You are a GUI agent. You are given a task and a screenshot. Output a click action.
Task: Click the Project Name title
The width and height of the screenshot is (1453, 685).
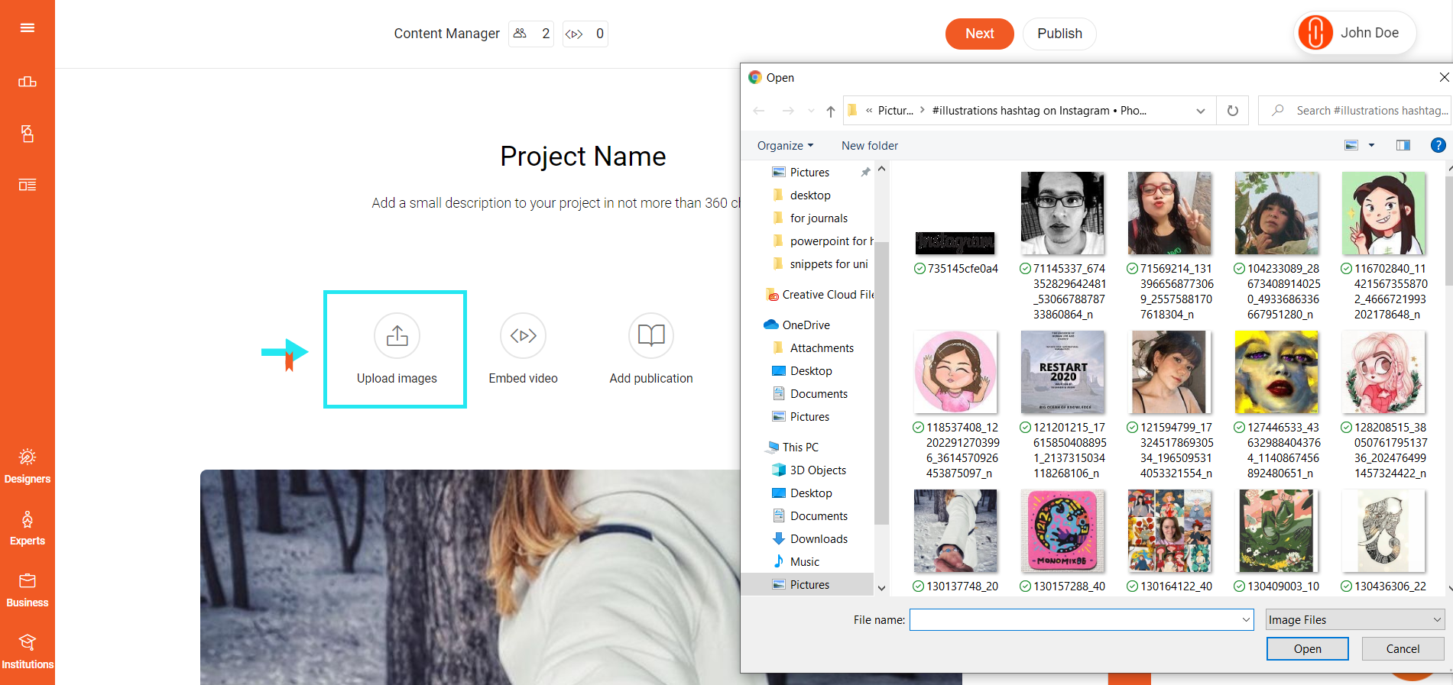[583, 157]
